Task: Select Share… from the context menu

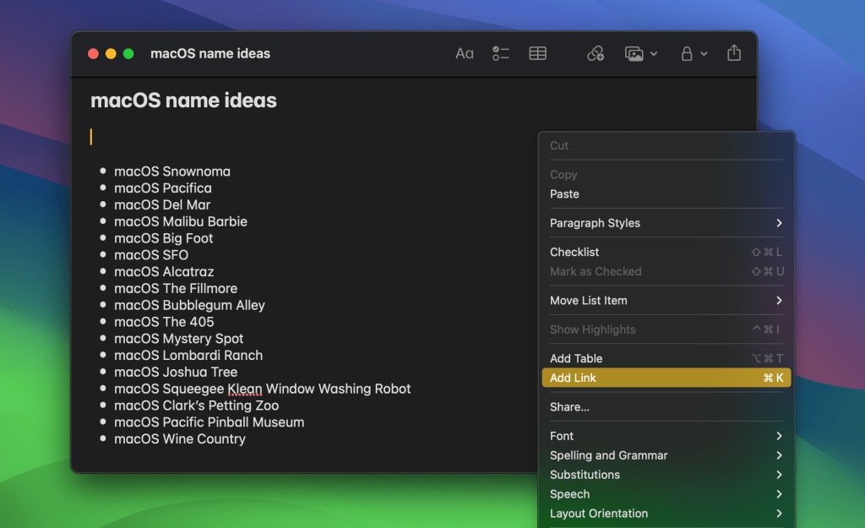Action: coord(570,407)
